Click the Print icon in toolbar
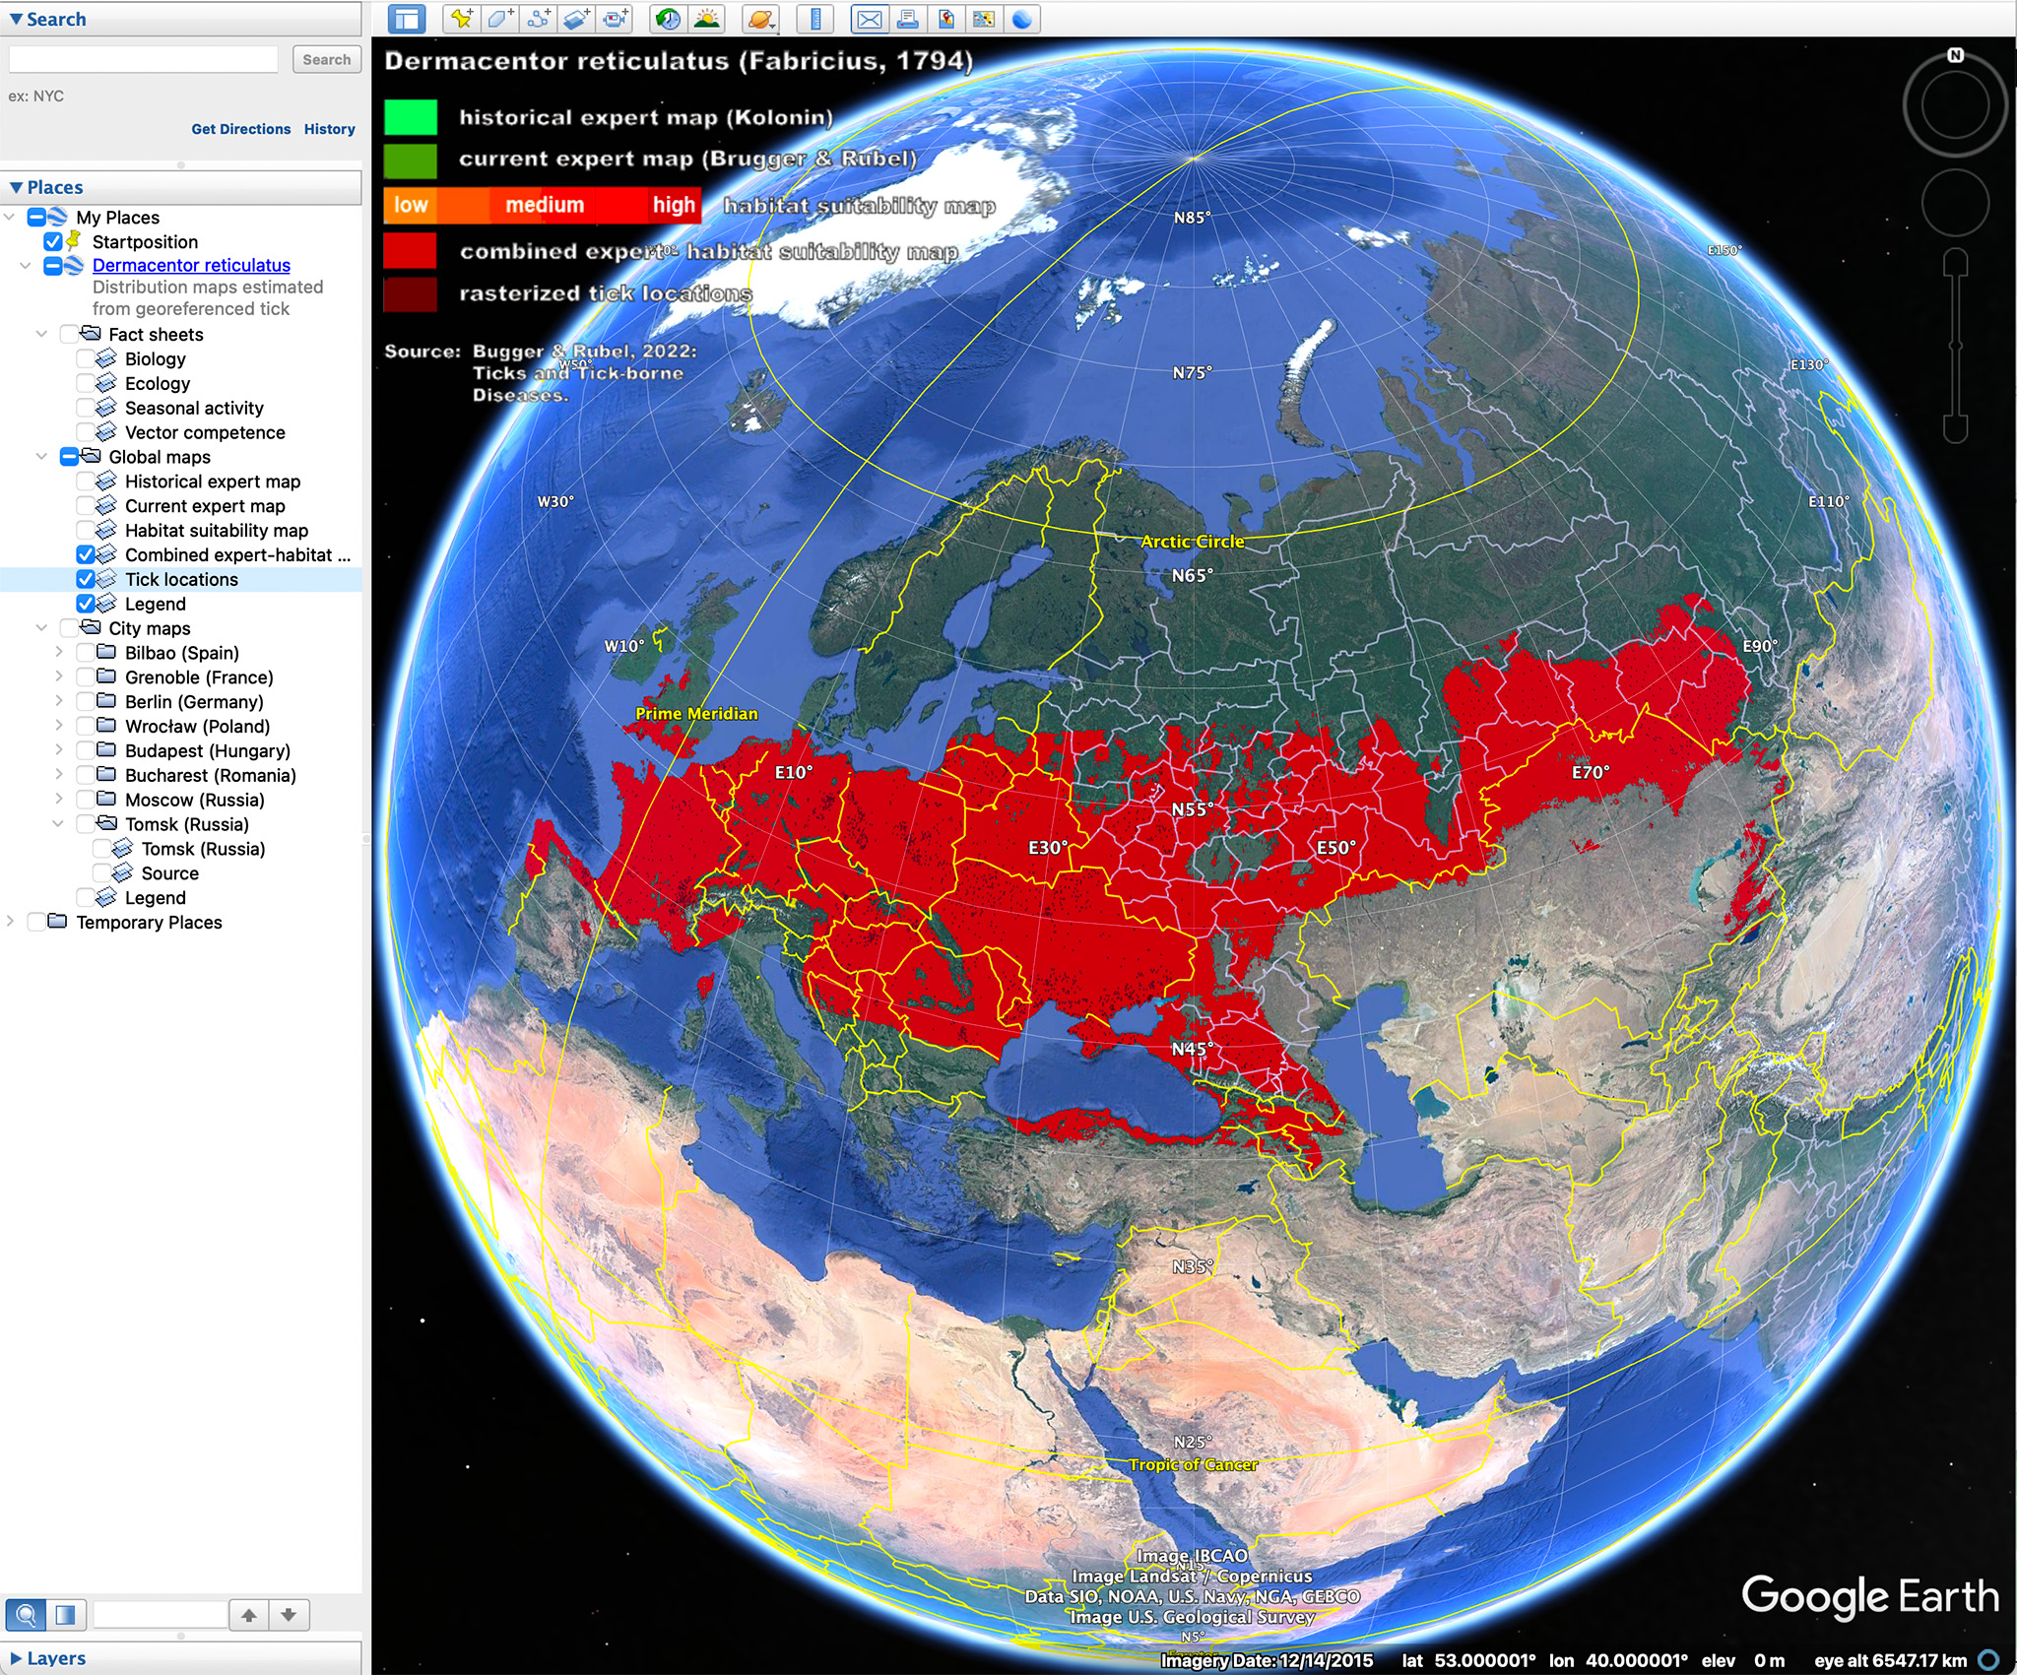 coord(907,19)
